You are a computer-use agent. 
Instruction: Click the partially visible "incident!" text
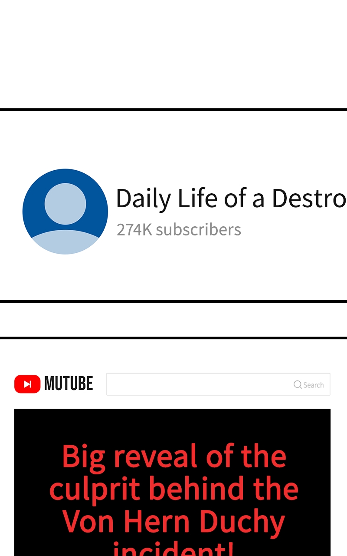pos(174,548)
